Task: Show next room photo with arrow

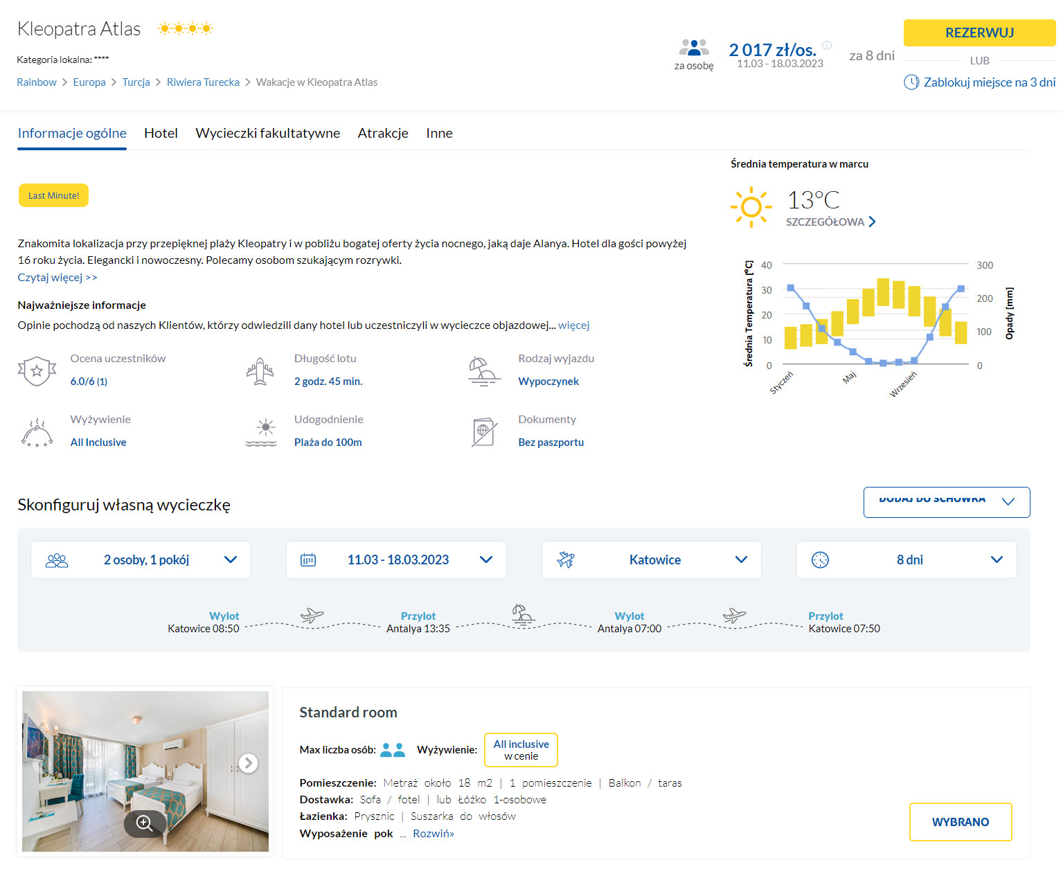Action: (x=248, y=763)
